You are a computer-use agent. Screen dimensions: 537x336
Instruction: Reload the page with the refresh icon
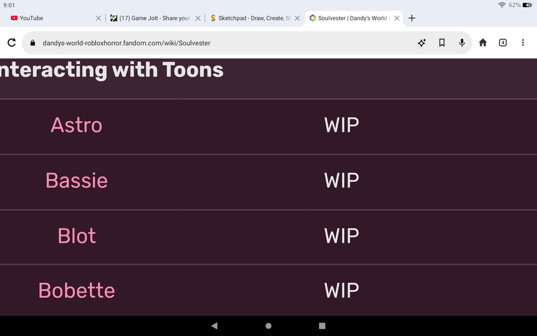coord(11,43)
